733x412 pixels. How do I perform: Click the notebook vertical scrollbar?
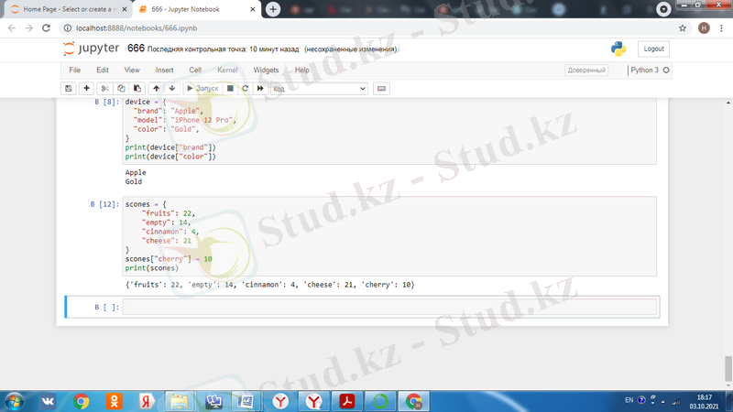click(728, 369)
